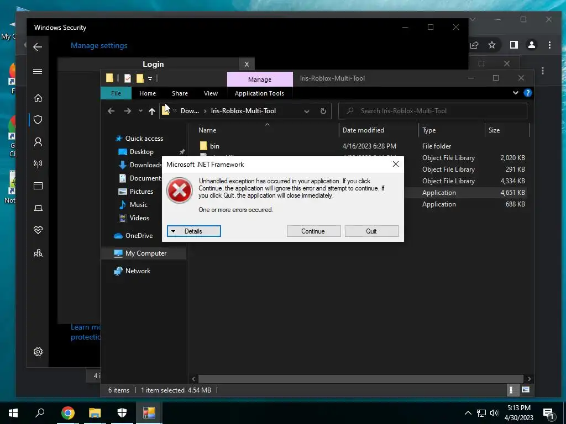566x424 pixels.
Task: Select Network in navigation pane
Action: pos(138,271)
